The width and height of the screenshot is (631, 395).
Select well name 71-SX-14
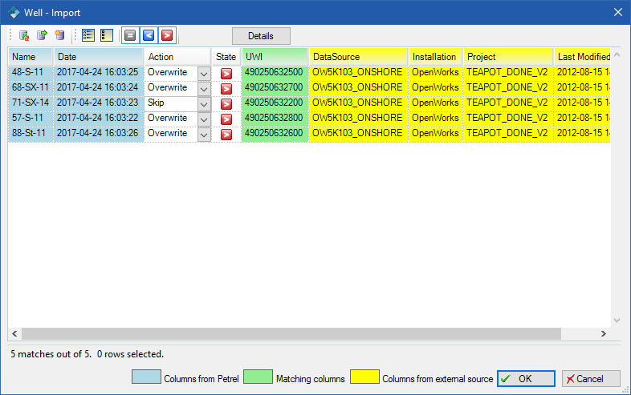coord(31,103)
